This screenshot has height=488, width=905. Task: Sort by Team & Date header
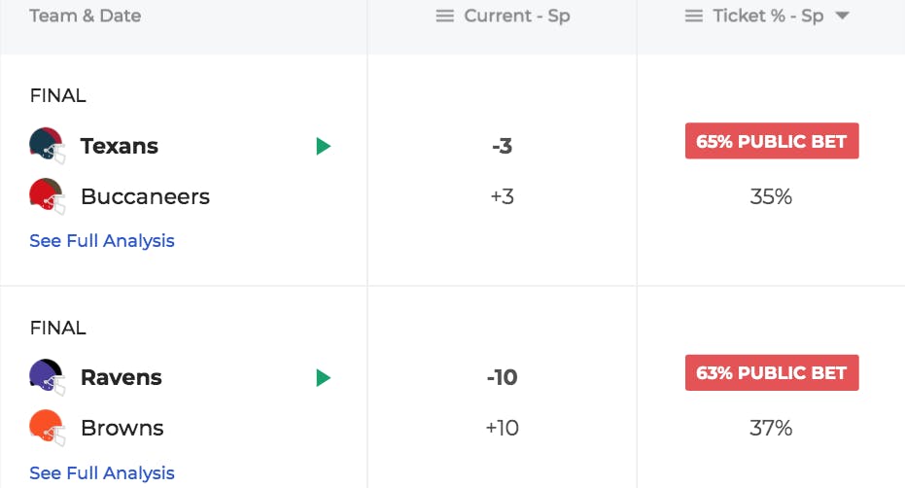coord(85,16)
